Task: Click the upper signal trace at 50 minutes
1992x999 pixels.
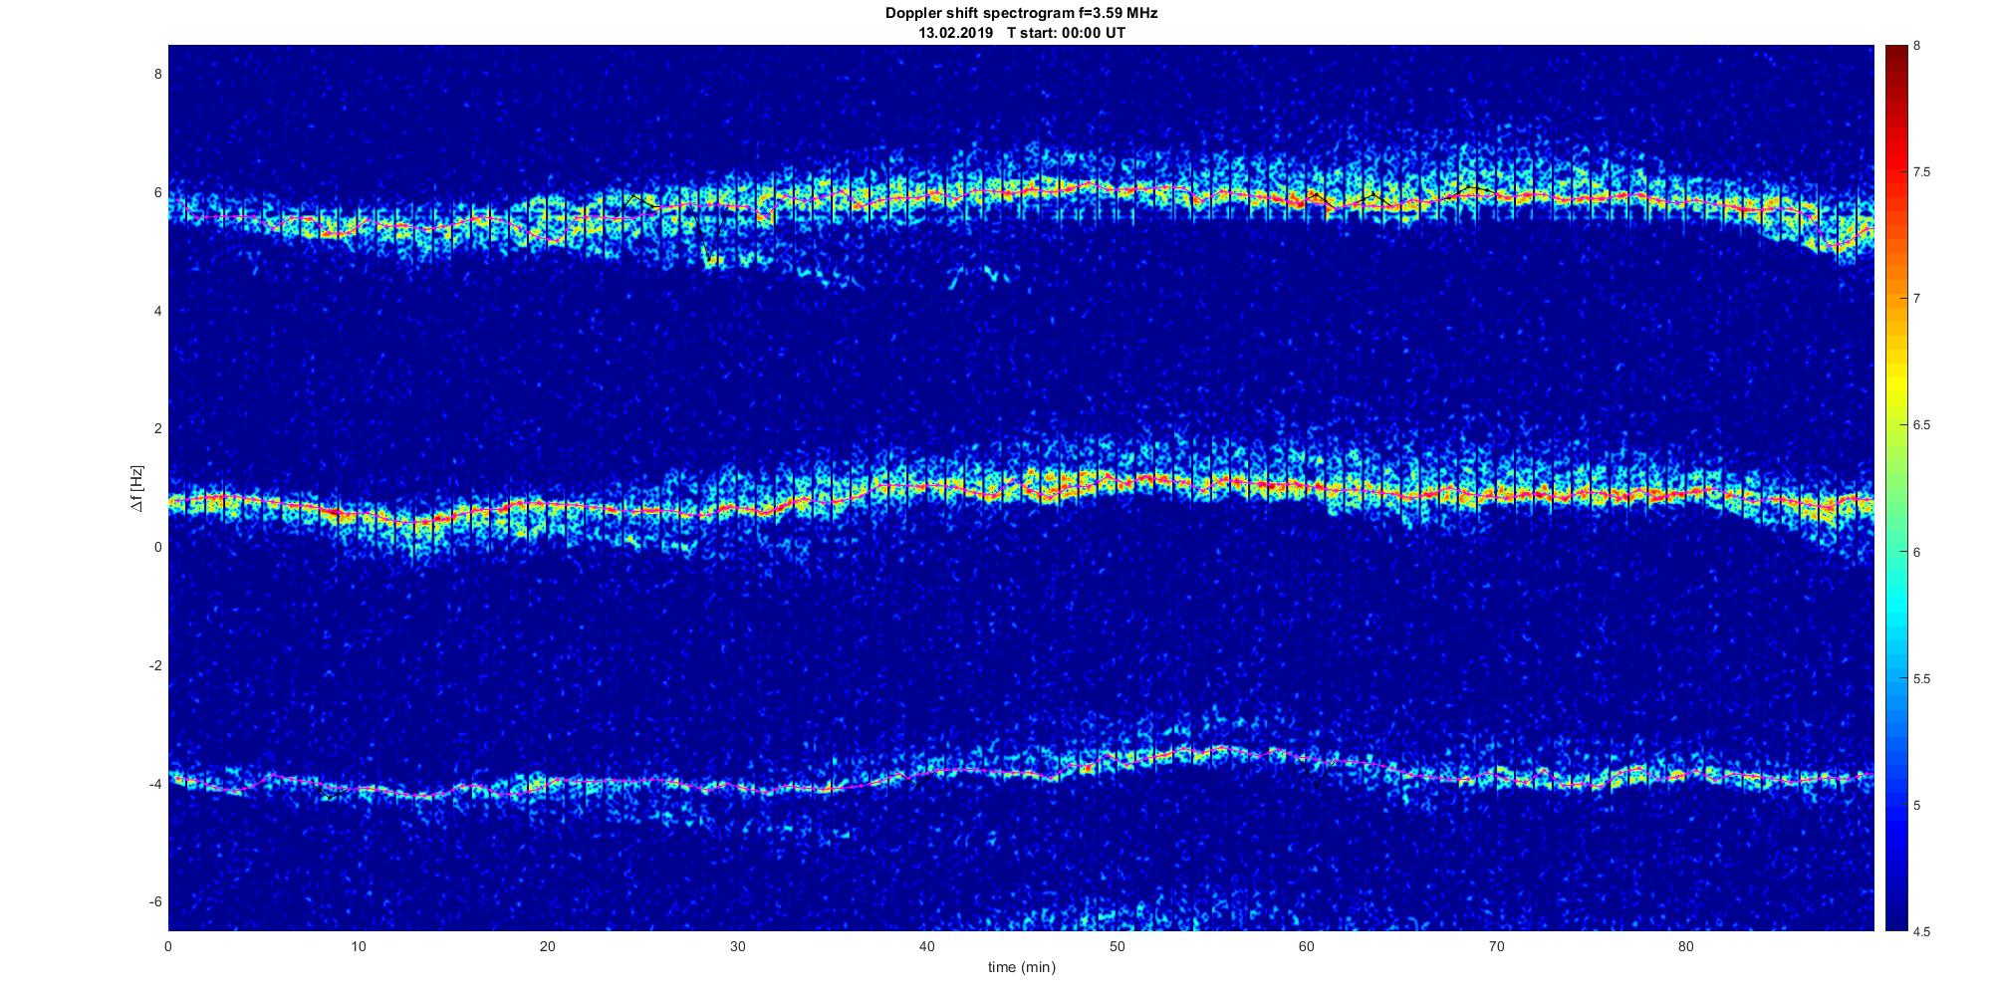Action: click(x=1117, y=188)
